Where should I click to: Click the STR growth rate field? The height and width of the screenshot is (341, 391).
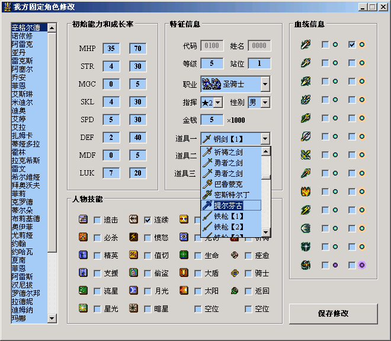coord(138,66)
